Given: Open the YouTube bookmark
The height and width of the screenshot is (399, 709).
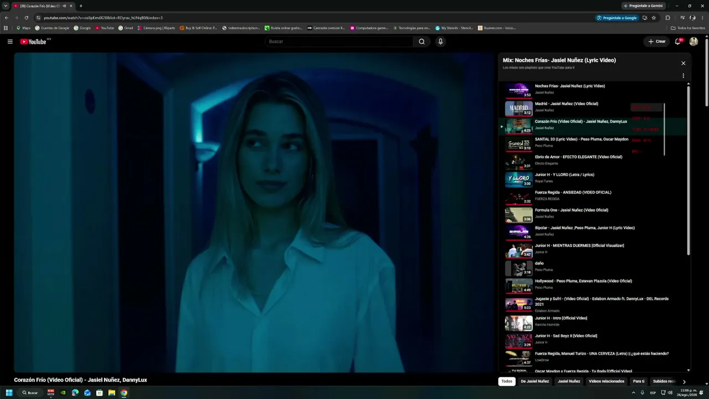Looking at the screenshot, I should pos(104,28).
